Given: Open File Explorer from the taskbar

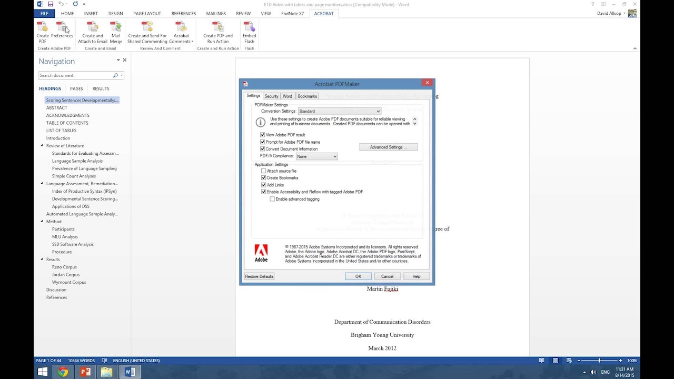Looking at the screenshot, I should [x=107, y=372].
